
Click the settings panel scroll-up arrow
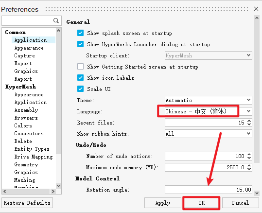[257, 18]
